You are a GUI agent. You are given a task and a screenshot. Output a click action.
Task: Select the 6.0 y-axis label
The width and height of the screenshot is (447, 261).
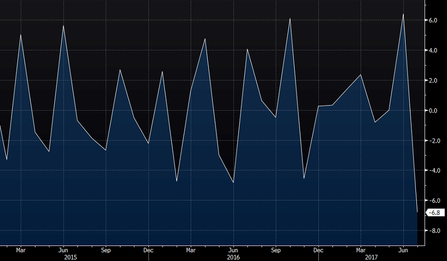pos(433,20)
